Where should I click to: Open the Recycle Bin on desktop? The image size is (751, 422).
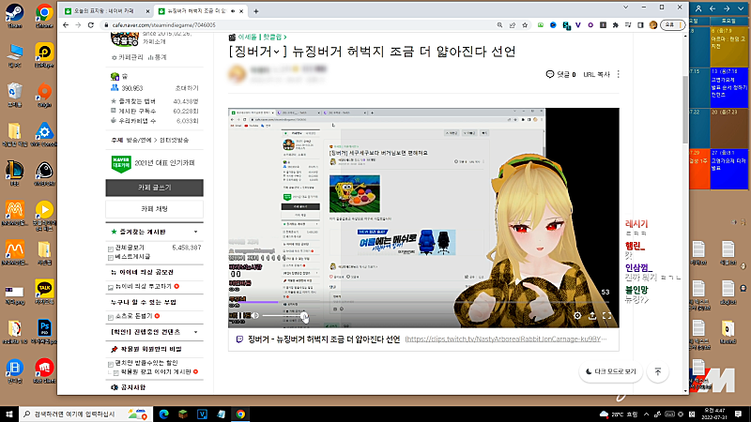[14, 95]
